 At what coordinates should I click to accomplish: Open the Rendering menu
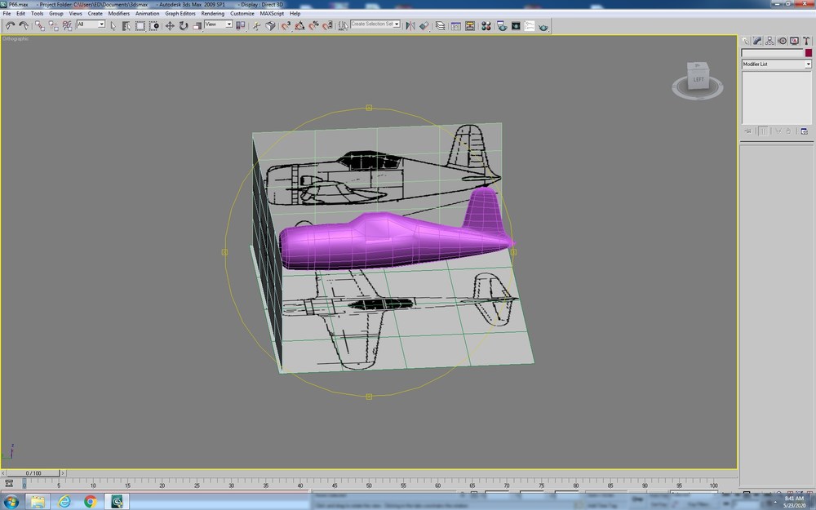click(213, 14)
